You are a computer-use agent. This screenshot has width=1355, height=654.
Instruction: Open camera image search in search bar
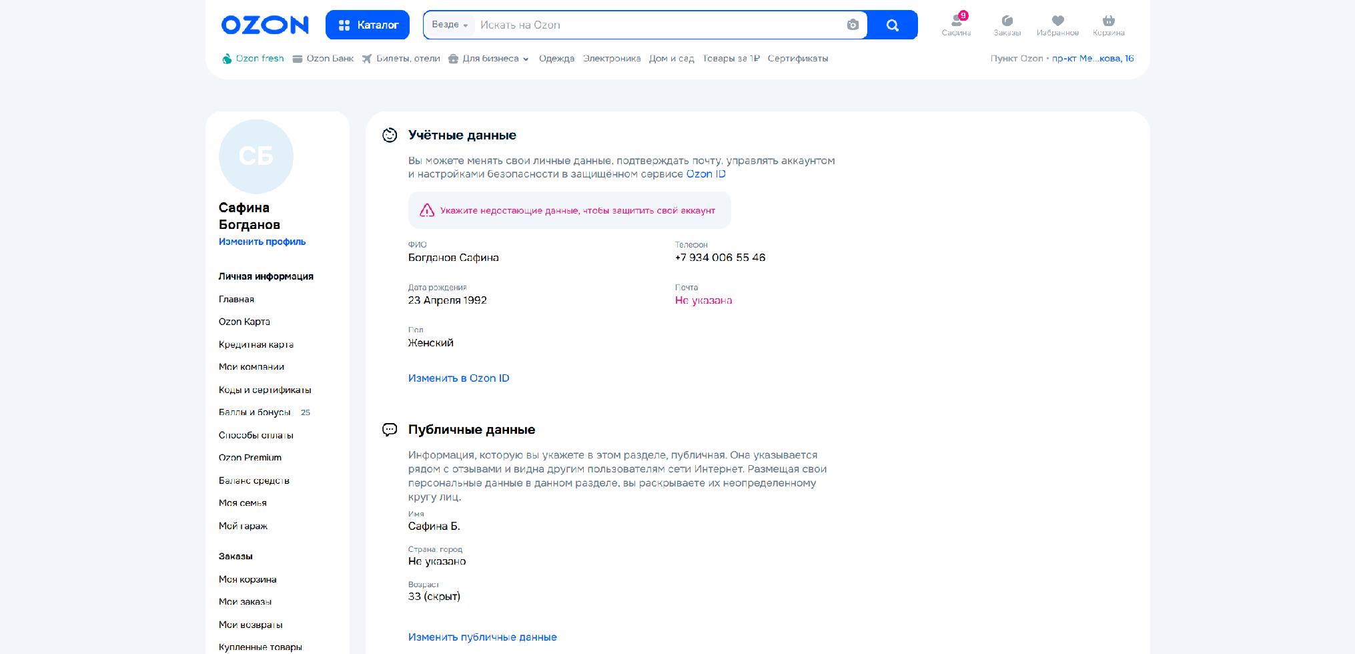pyautogui.click(x=853, y=25)
